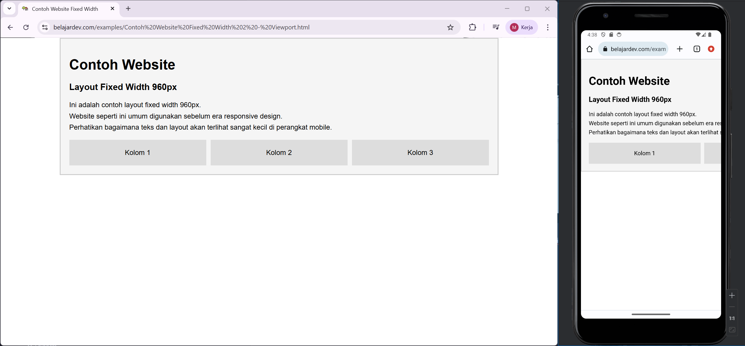Zoom in using the emulator plus control
This screenshot has height=346, width=745.
point(732,295)
